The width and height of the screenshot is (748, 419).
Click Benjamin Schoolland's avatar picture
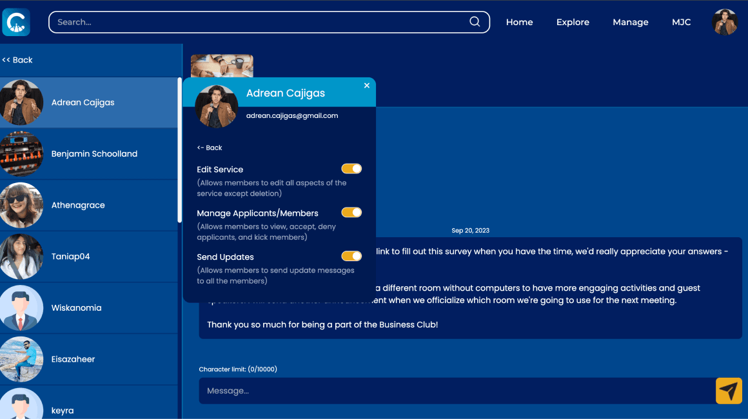click(x=21, y=154)
